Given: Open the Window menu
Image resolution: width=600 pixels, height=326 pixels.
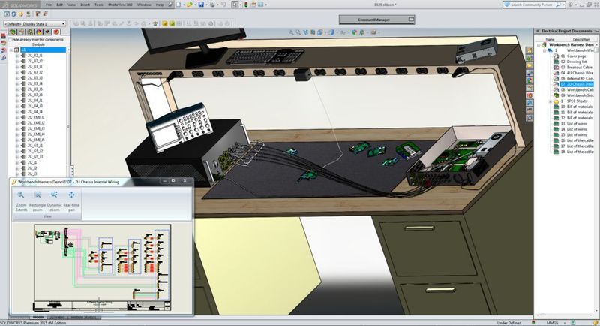Looking at the screenshot, I should (144, 5).
